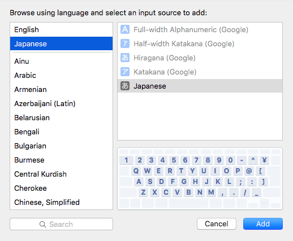
Task: Click the Cancel button
Action: pyautogui.click(x=217, y=224)
